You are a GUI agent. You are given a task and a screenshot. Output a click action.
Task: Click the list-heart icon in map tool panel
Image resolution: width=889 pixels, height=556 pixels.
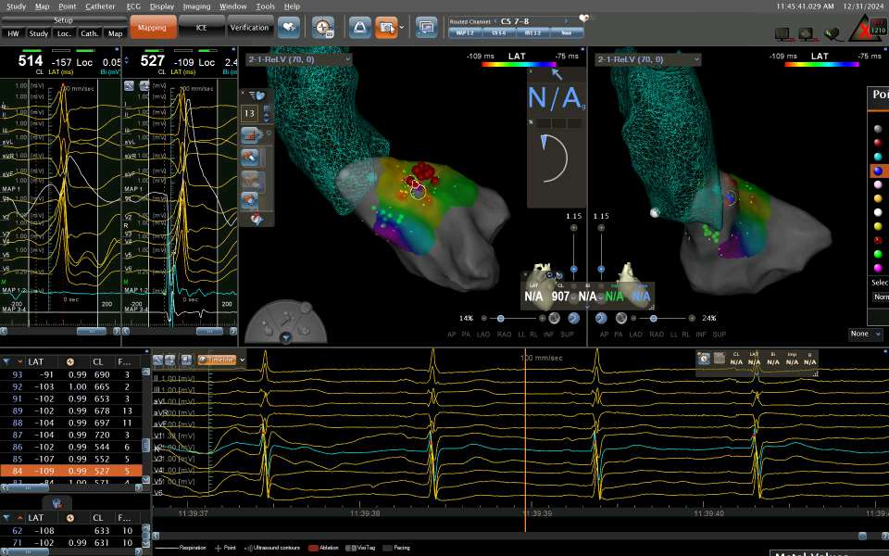coord(257,95)
